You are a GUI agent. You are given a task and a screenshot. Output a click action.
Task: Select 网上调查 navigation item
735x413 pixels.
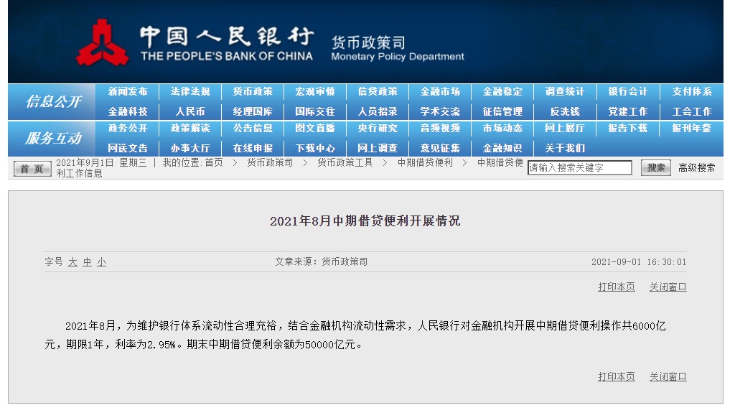pos(378,148)
